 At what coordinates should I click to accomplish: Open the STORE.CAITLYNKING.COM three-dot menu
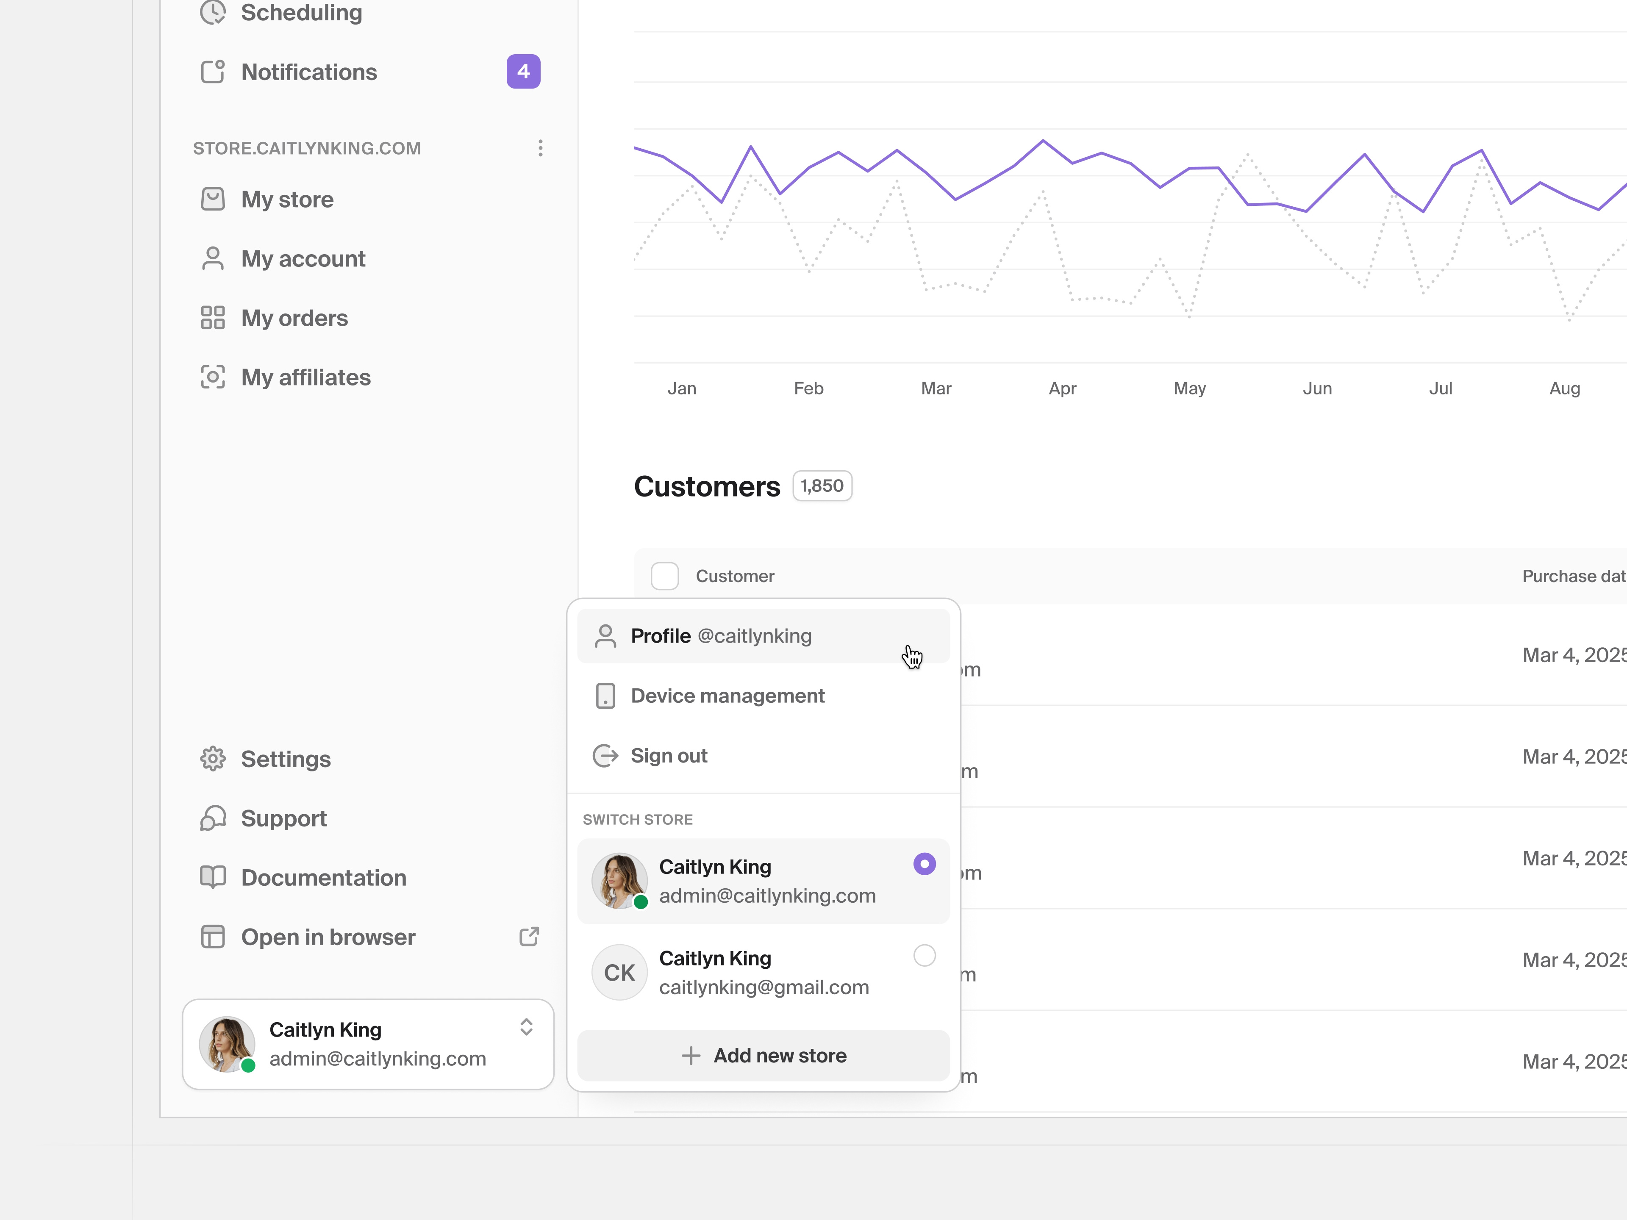(x=541, y=149)
